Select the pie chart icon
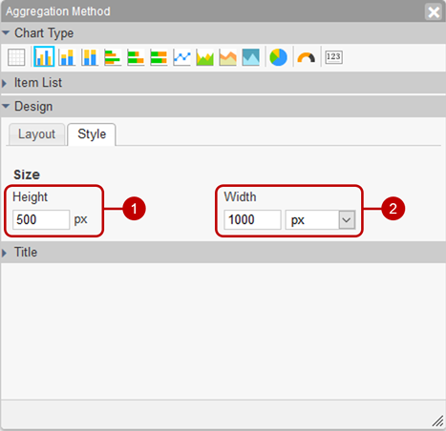 point(278,57)
